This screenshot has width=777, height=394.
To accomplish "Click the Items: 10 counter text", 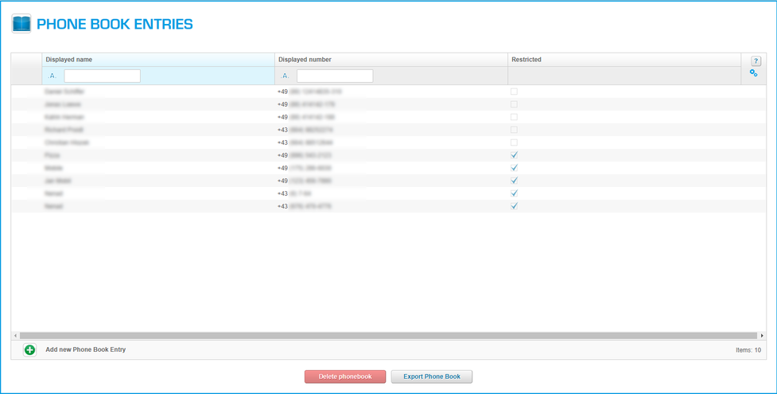I will click(748, 350).
